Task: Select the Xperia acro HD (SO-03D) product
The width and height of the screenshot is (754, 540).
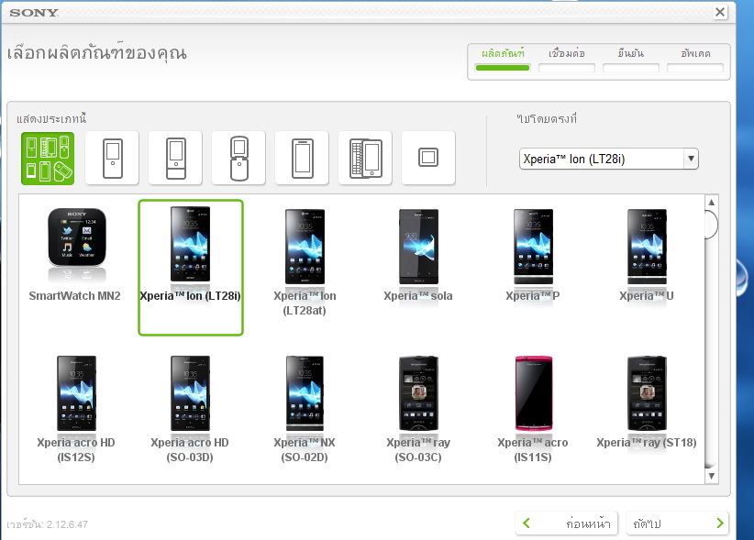Action: click(190, 409)
